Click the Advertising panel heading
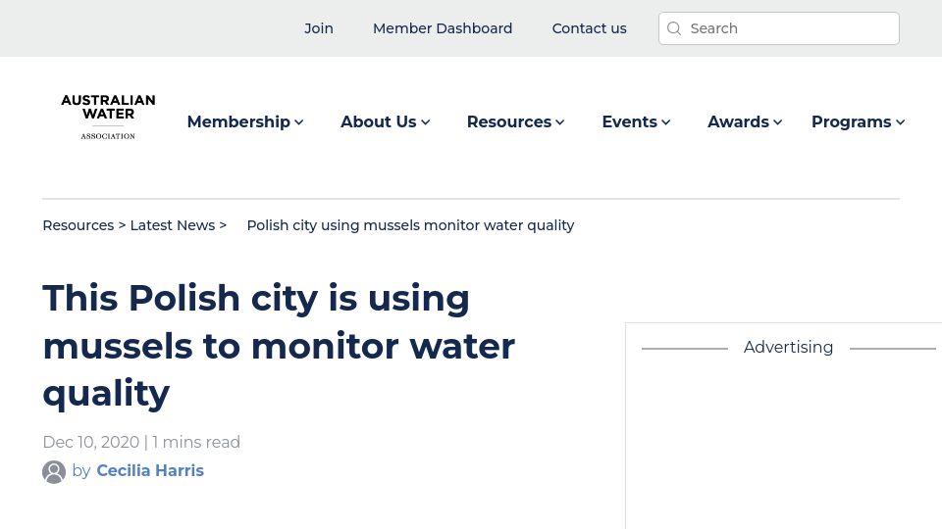The width and height of the screenshot is (942, 529). point(788,347)
